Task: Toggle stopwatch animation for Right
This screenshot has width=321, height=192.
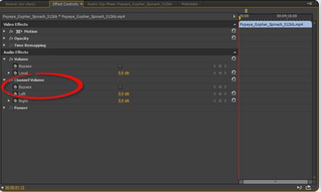Action: coord(15,101)
